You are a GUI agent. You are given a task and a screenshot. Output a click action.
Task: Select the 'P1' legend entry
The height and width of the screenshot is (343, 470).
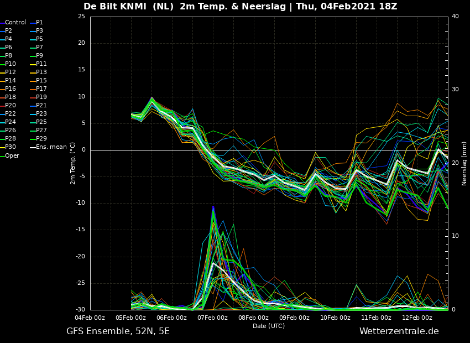pos(36,23)
